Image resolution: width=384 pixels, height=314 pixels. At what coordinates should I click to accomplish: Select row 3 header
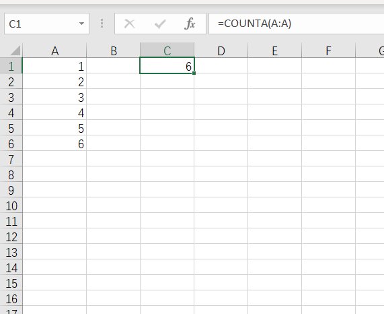(11, 96)
